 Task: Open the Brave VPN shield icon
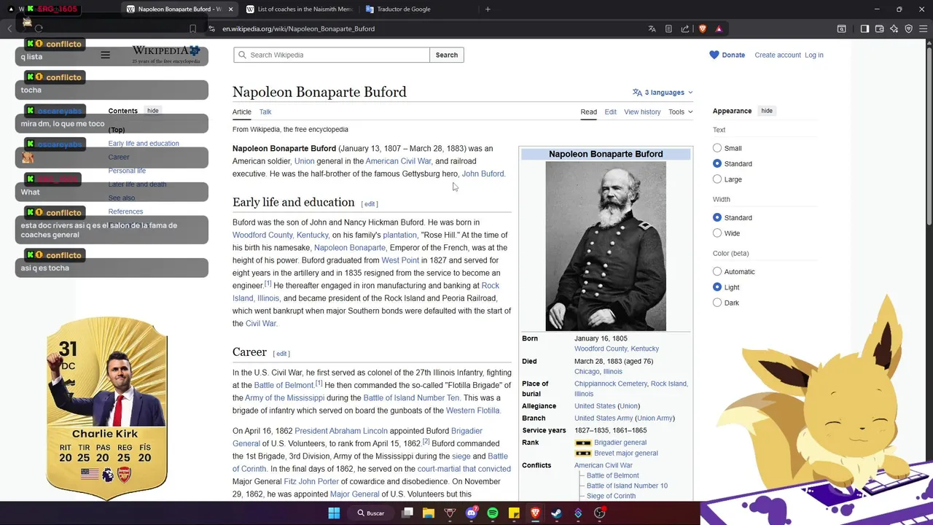pos(909,28)
